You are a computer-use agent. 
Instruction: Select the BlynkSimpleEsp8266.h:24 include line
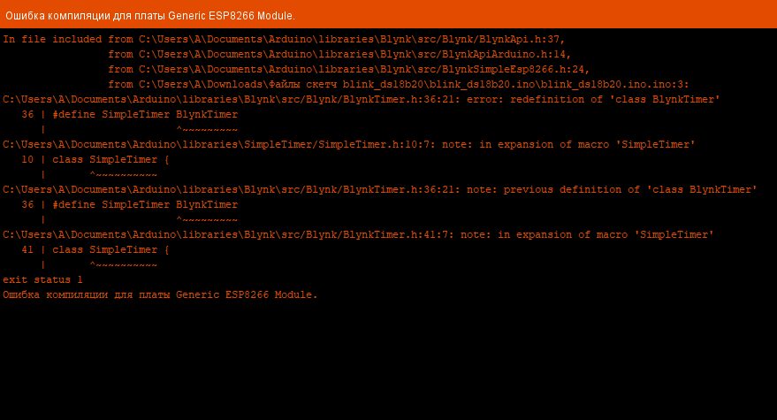[348, 70]
